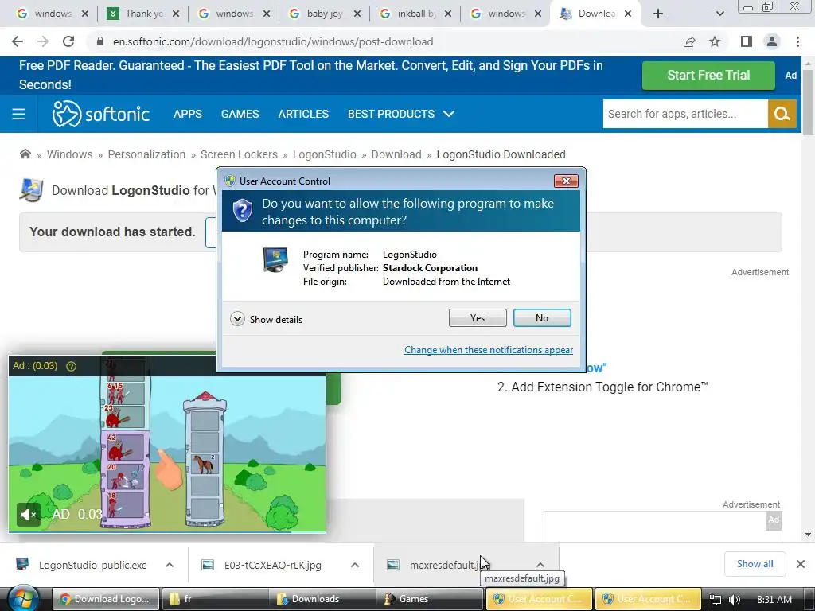Click the Chrome forward arrow

coord(43,41)
